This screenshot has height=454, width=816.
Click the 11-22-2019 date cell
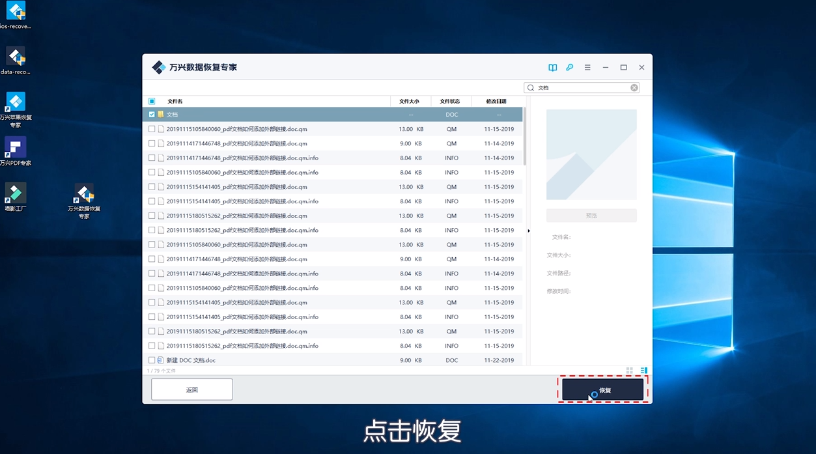[499, 360]
